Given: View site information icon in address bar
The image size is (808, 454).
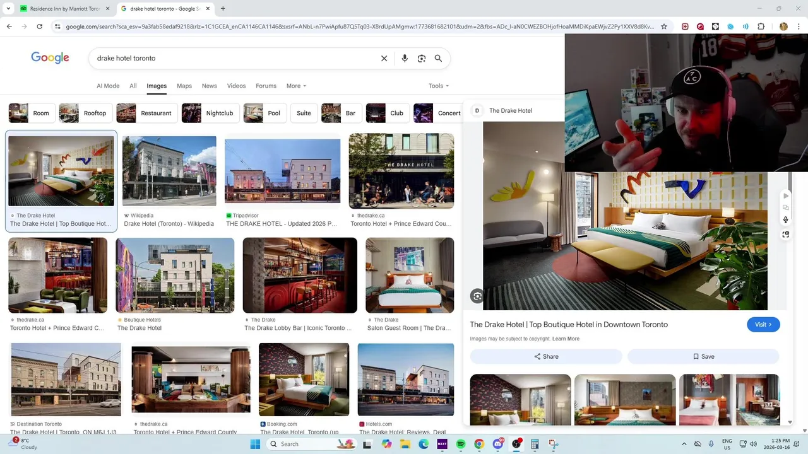Looking at the screenshot, I should [57, 26].
